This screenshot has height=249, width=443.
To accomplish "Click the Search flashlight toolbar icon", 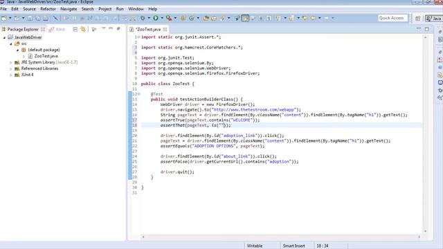I will [223, 19].
